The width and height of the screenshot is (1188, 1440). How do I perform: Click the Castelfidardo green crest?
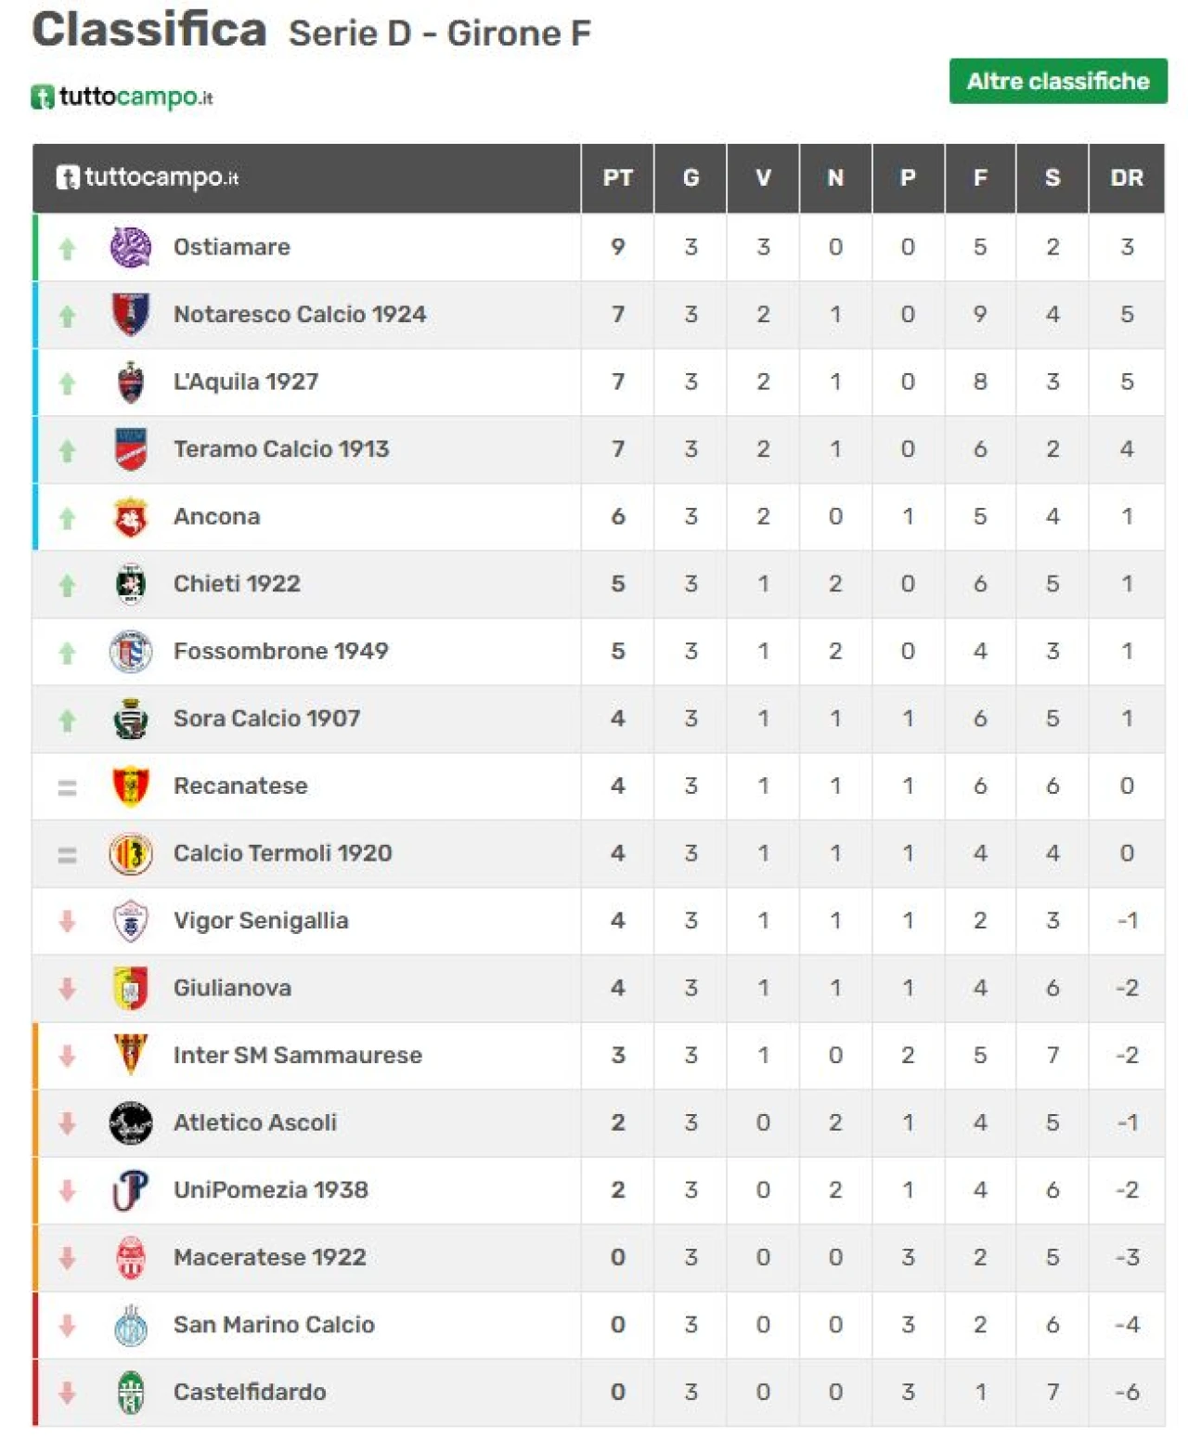click(x=130, y=1392)
